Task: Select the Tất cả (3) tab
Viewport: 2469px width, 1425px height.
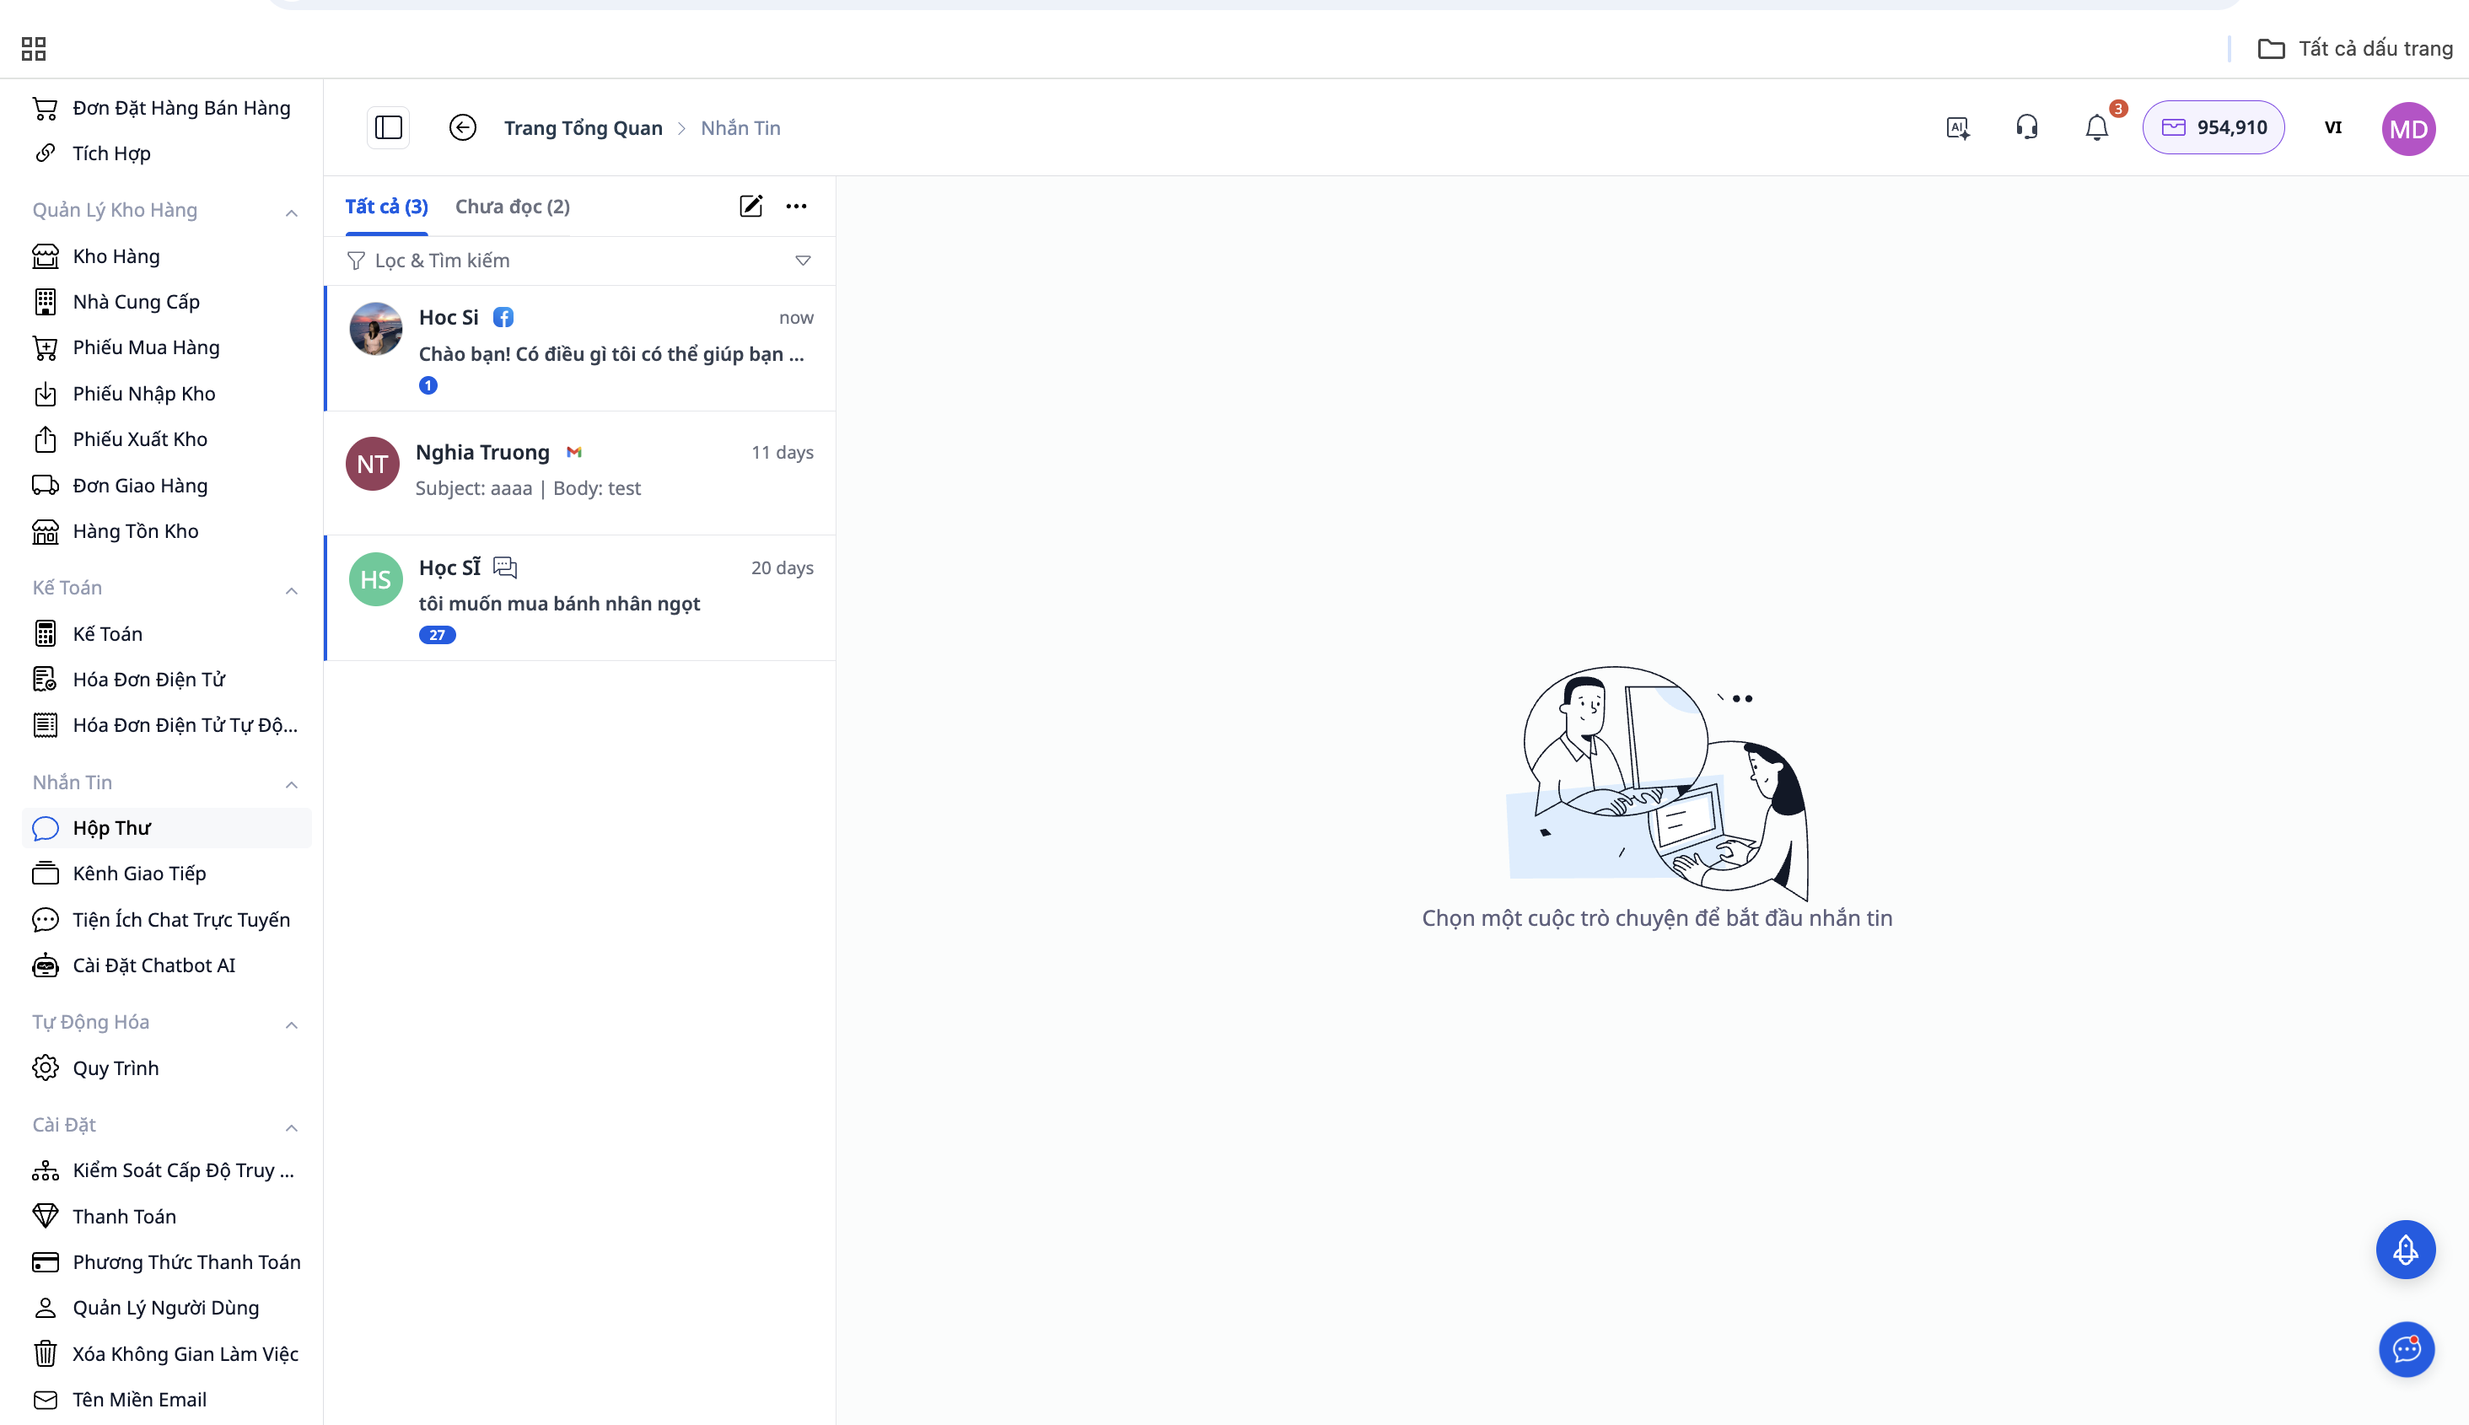Action: coord(386,207)
